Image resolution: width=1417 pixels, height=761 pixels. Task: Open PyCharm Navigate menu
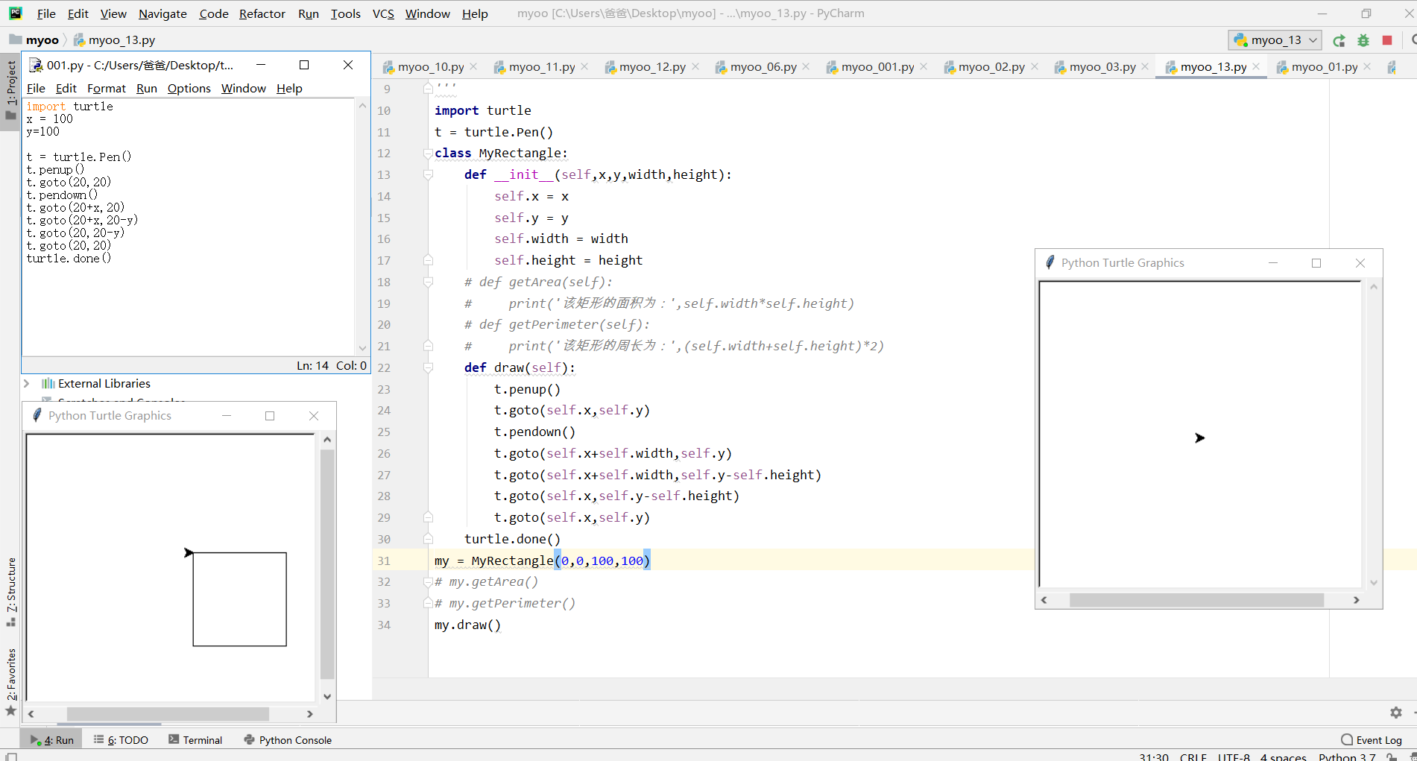[x=162, y=13]
